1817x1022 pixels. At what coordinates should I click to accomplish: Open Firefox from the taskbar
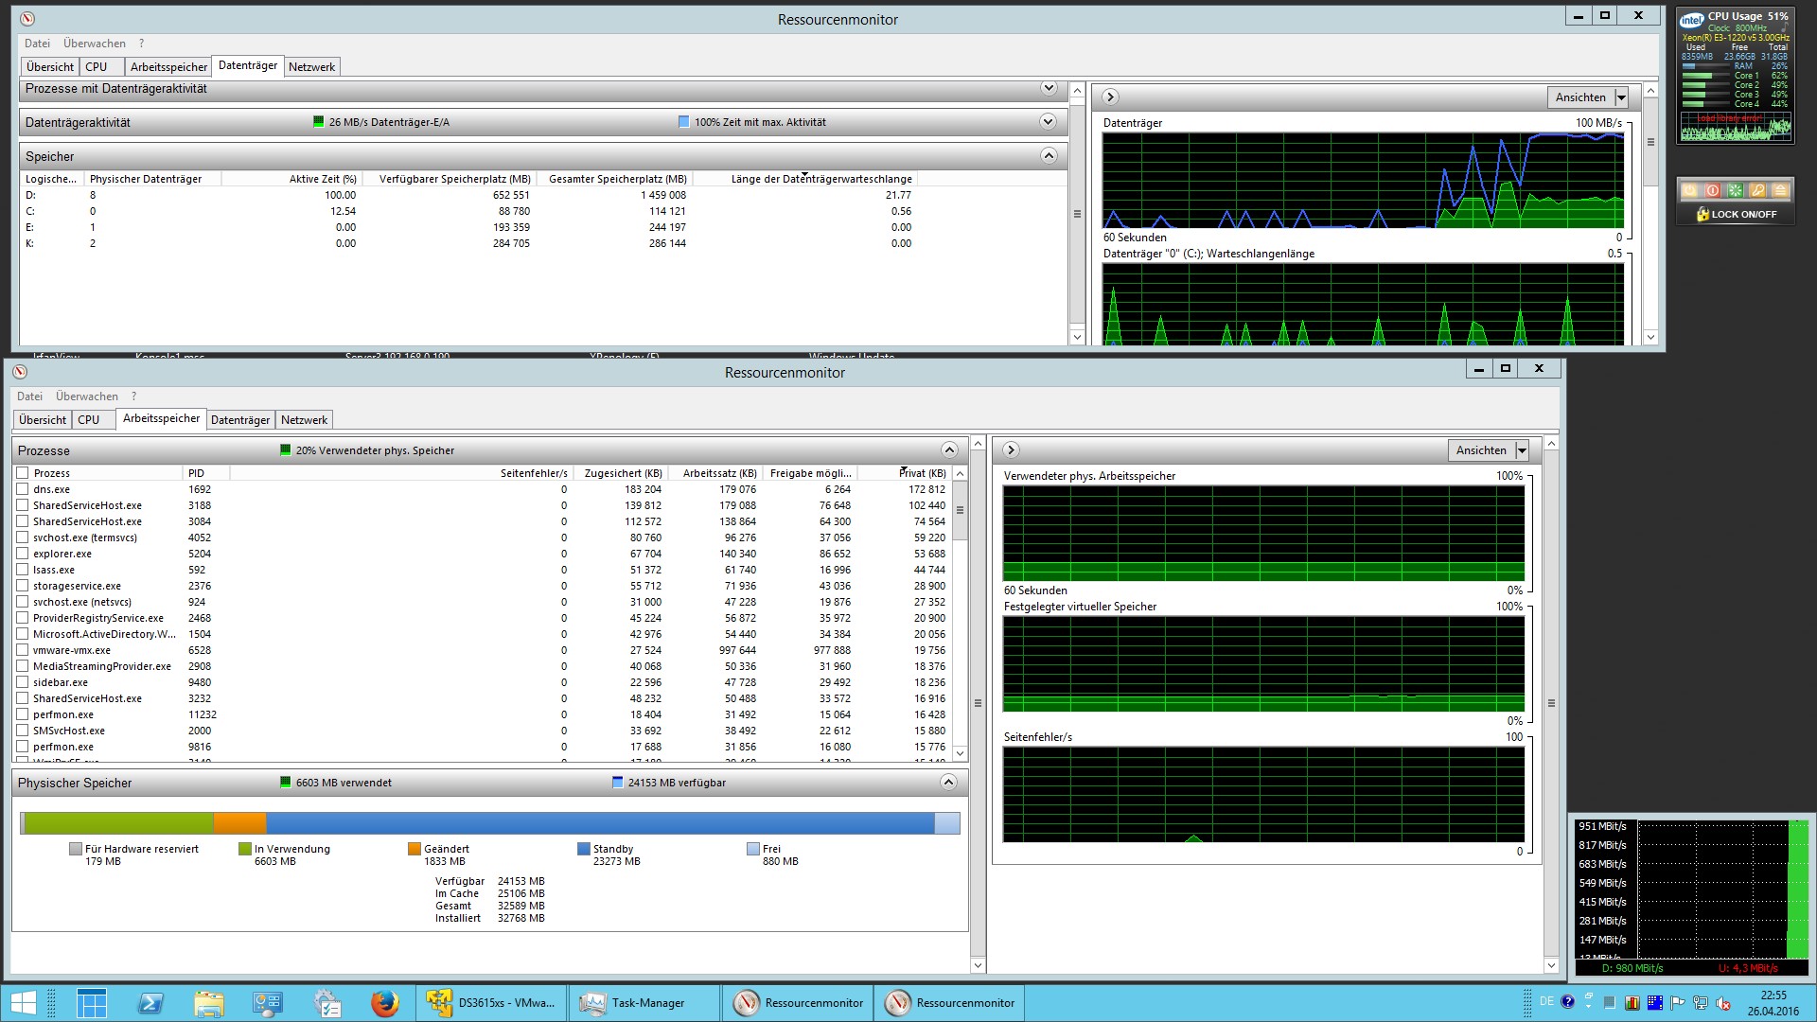(x=384, y=1003)
